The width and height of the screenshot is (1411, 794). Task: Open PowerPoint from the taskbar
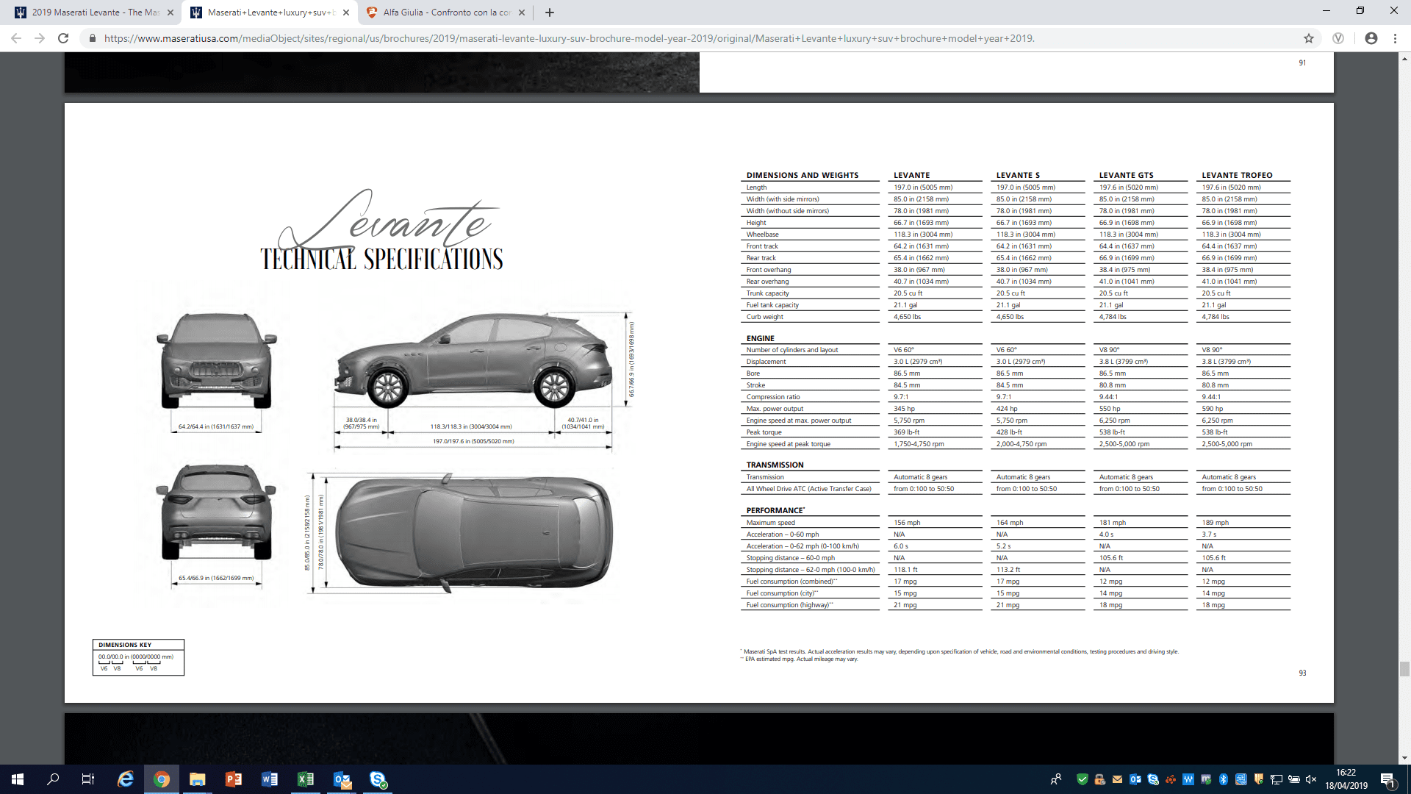[234, 779]
